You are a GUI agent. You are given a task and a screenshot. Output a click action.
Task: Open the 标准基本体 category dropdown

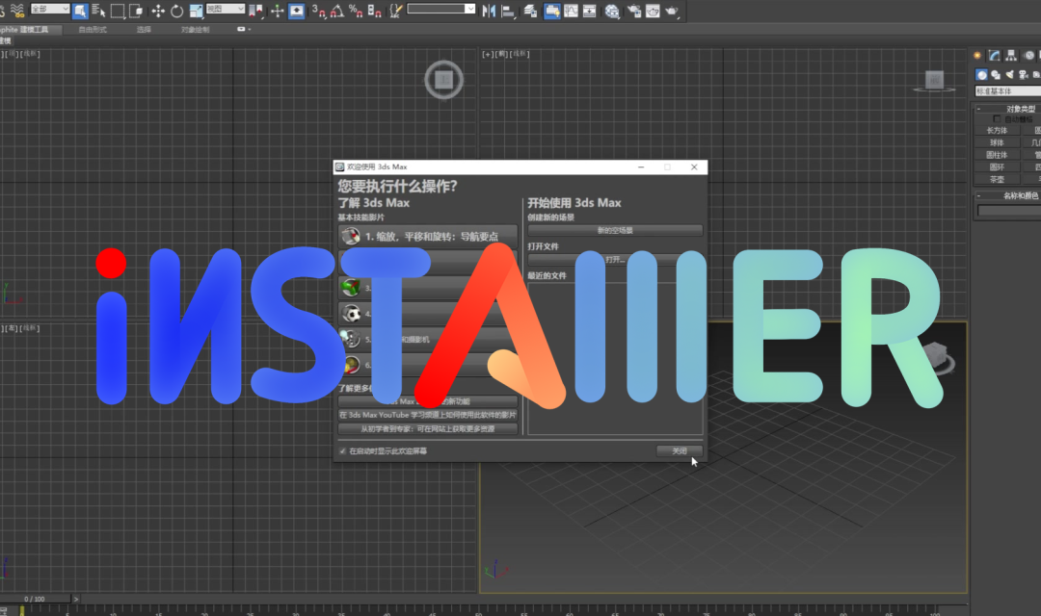1008,90
